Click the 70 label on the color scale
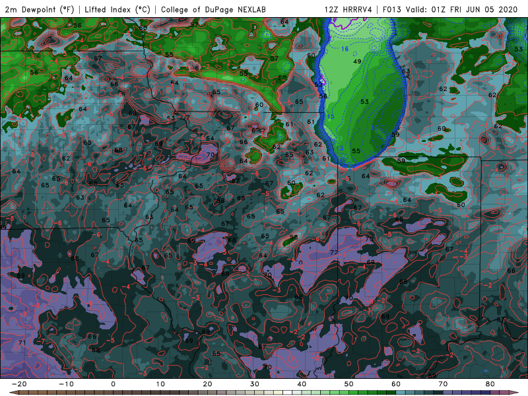528x396 pixels. point(443,384)
